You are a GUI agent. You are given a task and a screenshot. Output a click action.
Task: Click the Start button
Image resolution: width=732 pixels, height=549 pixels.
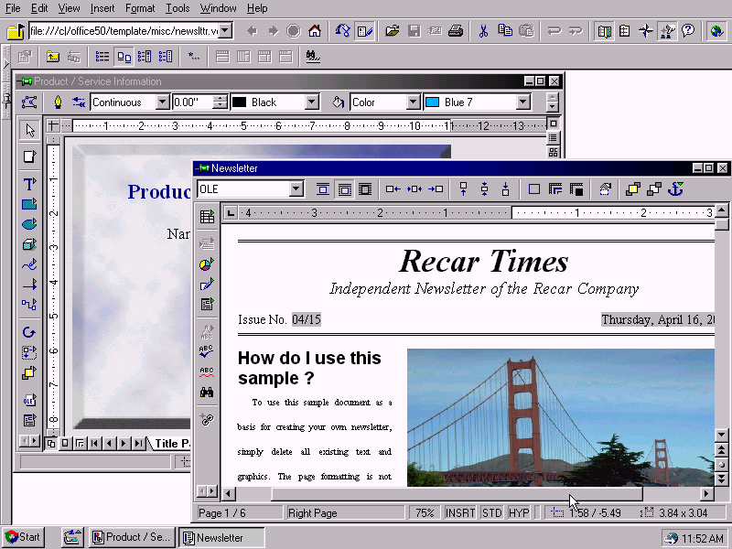[x=23, y=537]
